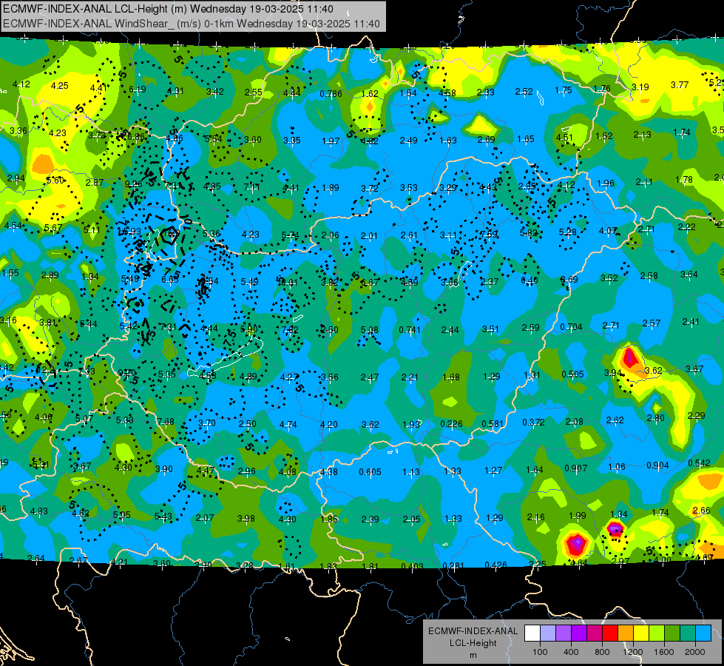Click the wind shear value 6.19
Viewport: 724px width, 666px height.
click(x=137, y=90)
